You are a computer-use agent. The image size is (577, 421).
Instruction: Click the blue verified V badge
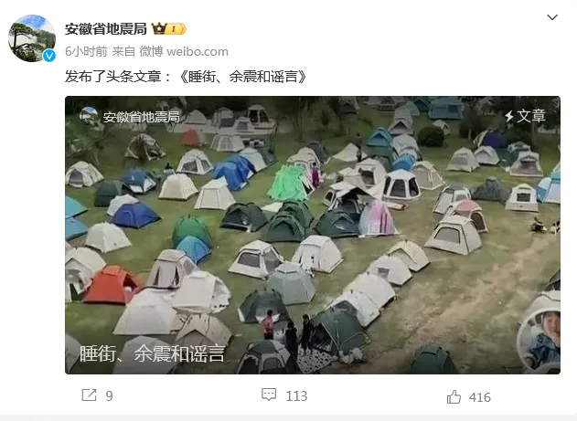tap(49, 56)
